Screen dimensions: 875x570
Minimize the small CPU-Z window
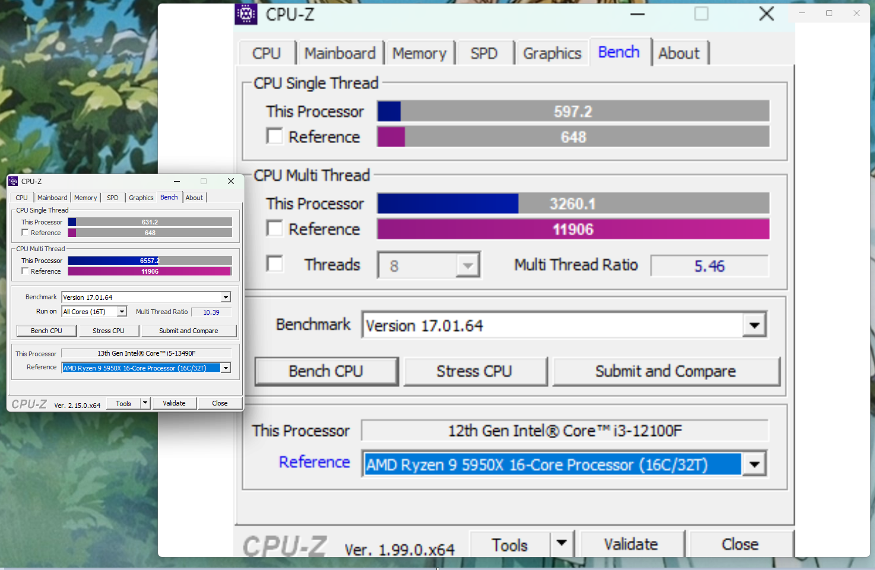[177, 181]
